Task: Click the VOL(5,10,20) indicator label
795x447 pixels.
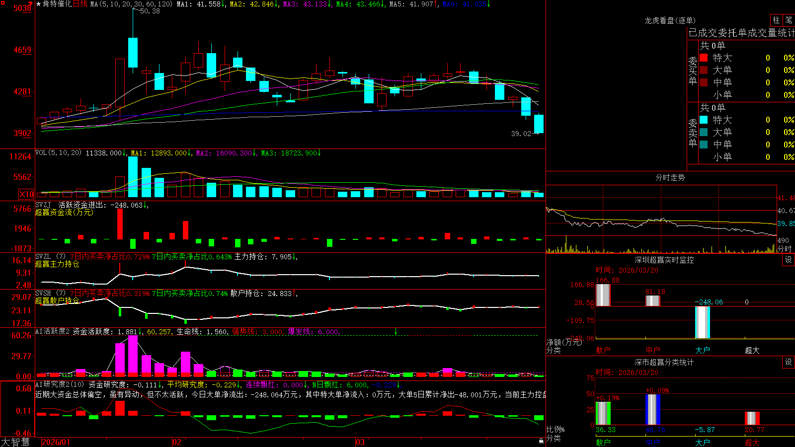Action: pyautogui.click(x=58, y=153)
